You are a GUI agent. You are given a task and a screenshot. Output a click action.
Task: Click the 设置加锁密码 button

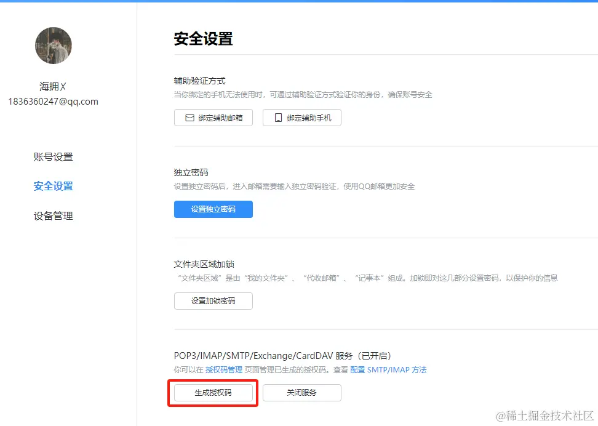213,301
